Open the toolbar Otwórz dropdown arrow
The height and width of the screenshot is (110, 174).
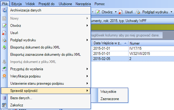pyautogui.click(x=116, y=12)
